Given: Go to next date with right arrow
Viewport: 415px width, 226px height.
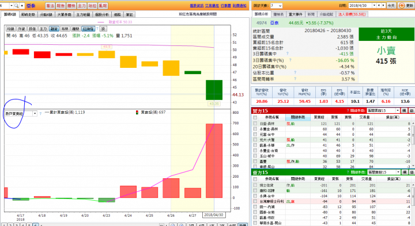Looking at the screenshot, I should point(383,6).
